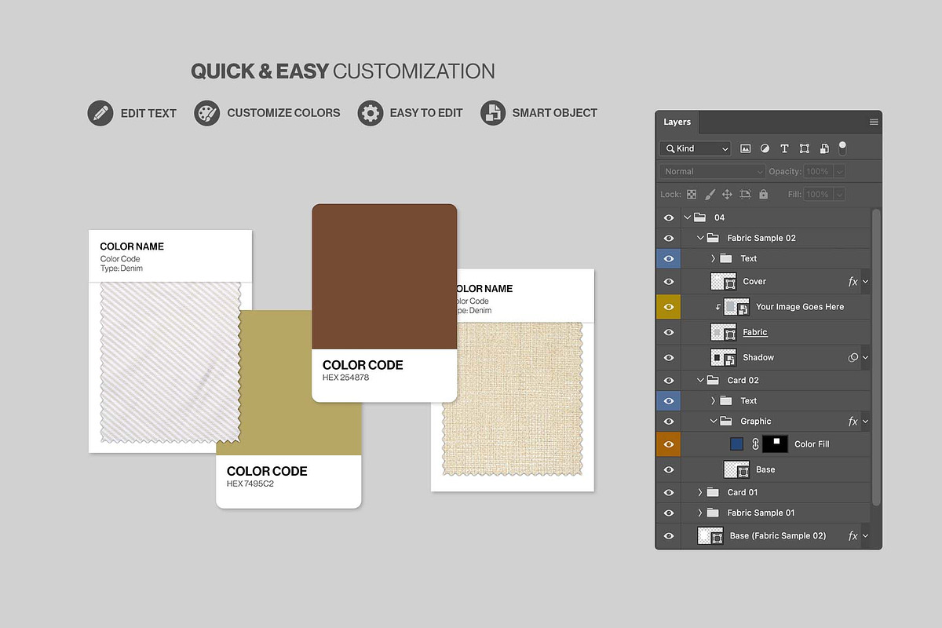Click the 'HEX 254878' text on the card
This screenshot has width=942, height=628.
[345, 378]
